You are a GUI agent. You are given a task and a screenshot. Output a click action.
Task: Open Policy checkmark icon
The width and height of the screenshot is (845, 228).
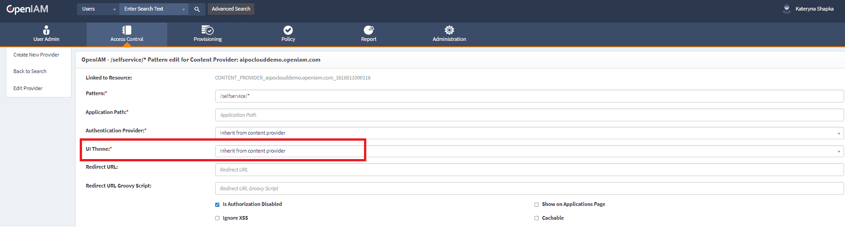(x=288, y=30)
